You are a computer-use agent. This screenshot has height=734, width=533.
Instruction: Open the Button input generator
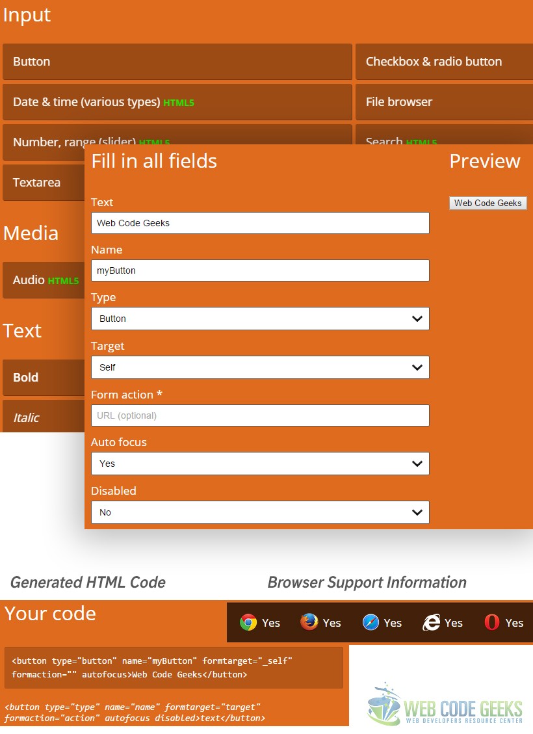[x=177, y=62]
